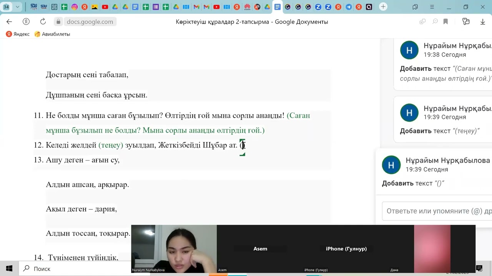
Task: Open the Яндекс bookmark
Action: coord(18,34)
